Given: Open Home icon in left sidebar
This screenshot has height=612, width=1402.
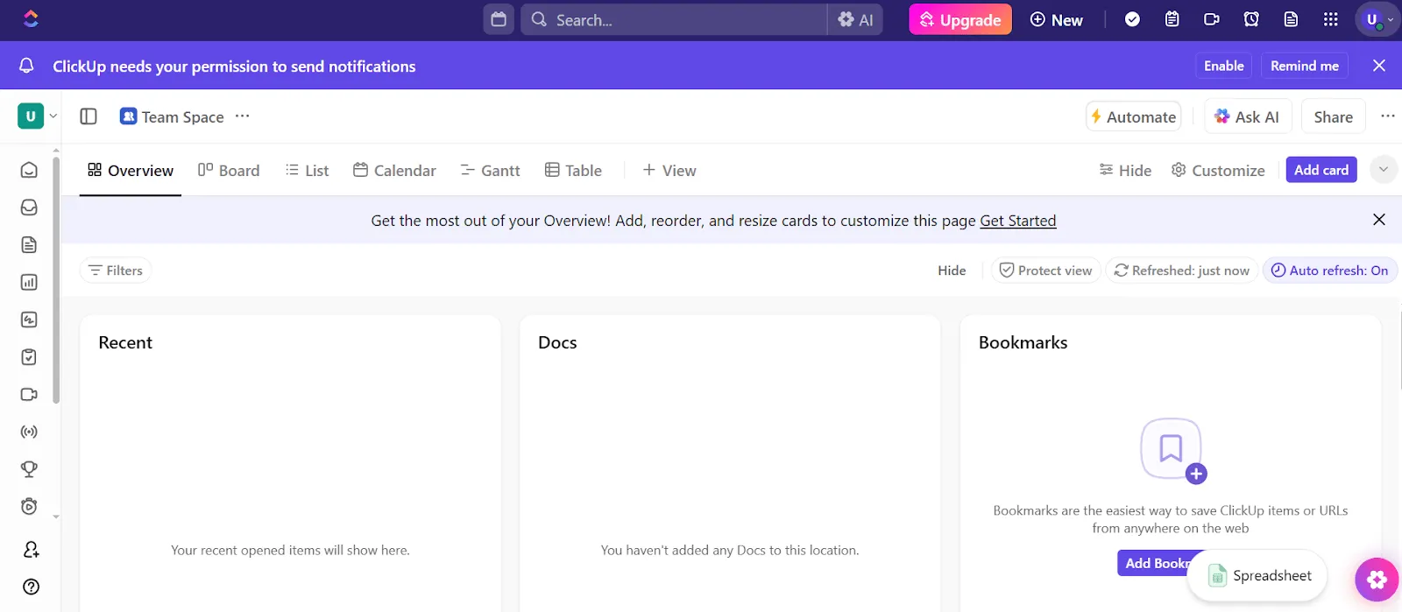Looking at the screenshot, I should [x=29, y=170].
